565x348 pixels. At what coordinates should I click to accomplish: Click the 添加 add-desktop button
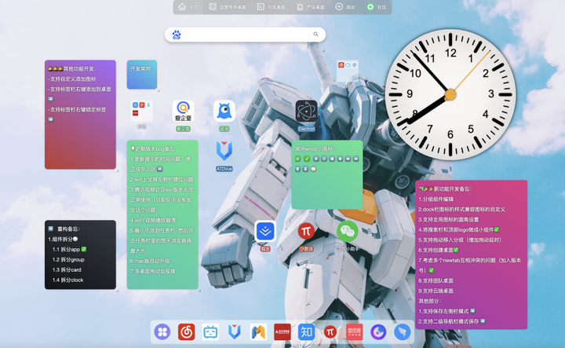click(344, 7)
